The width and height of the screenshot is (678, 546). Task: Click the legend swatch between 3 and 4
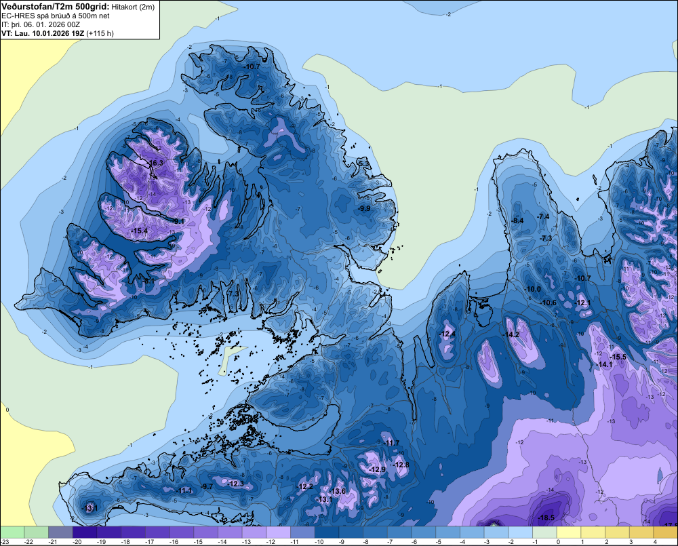pos(641,532)
